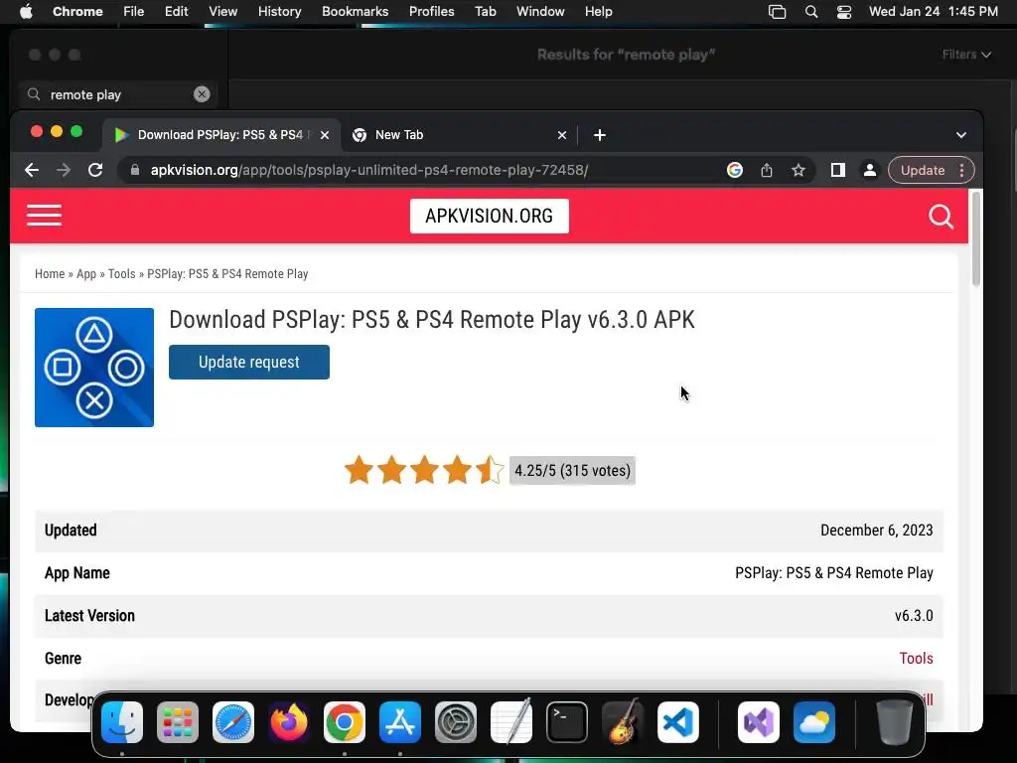Open the File menu
The width and height of the screenshot is (1017, 763).
[x=134, y=12]
